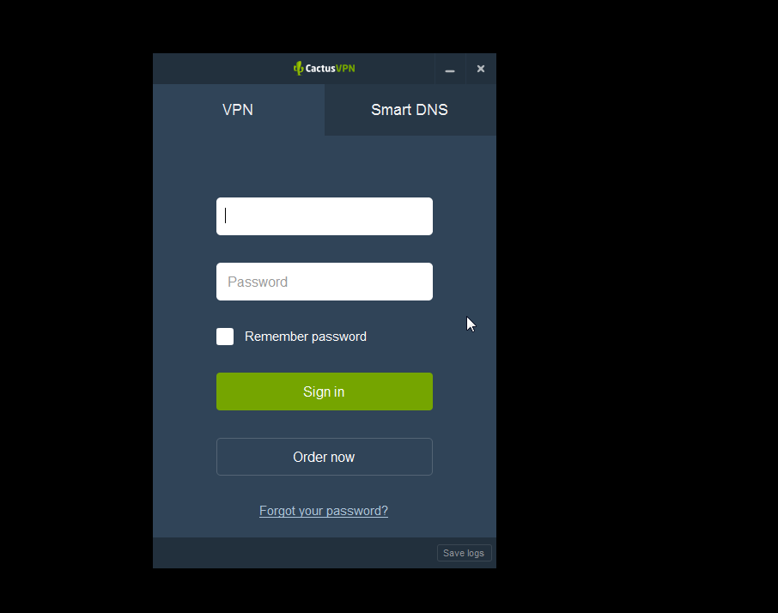
Task: Click the empty title bar left of logo
Action: point(222,69)
